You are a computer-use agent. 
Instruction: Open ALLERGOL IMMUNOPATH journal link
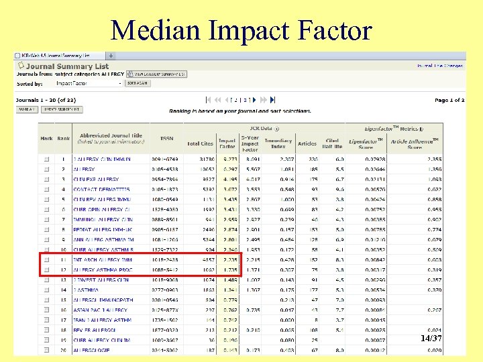click(103, 300)
